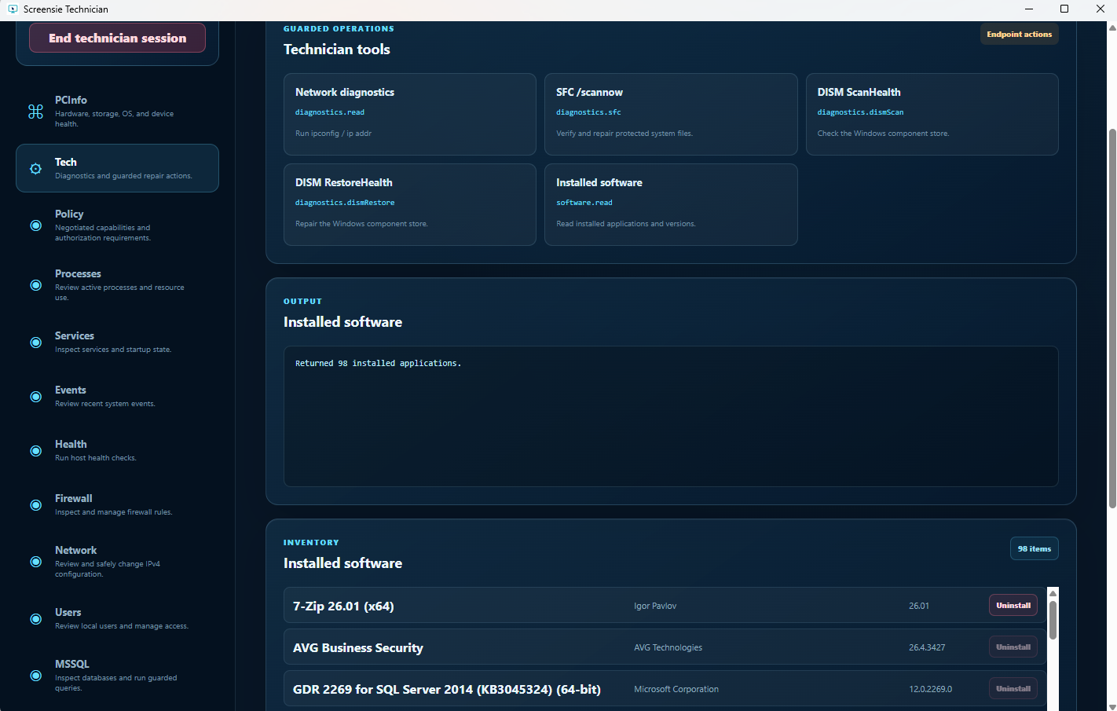Click Uninstall for AVG Business Security
The width and height of the screenshot is (1117, 711).
tap(1013, 647)
